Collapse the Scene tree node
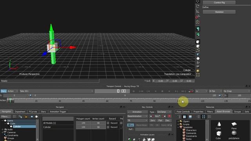The height and width of the screenshot is (141, 251). (x=2, y=121)
